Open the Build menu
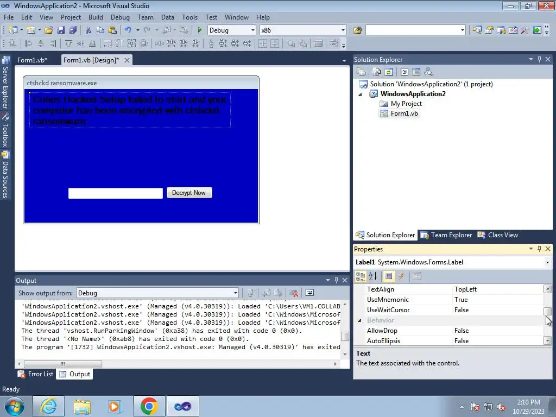 click(96, 17)
